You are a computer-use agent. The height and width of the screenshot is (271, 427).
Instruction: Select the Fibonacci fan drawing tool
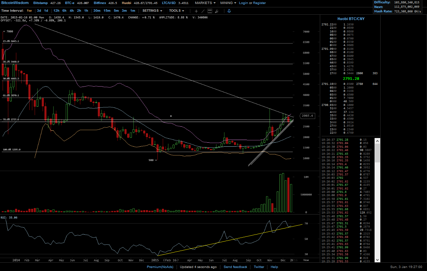217,11
